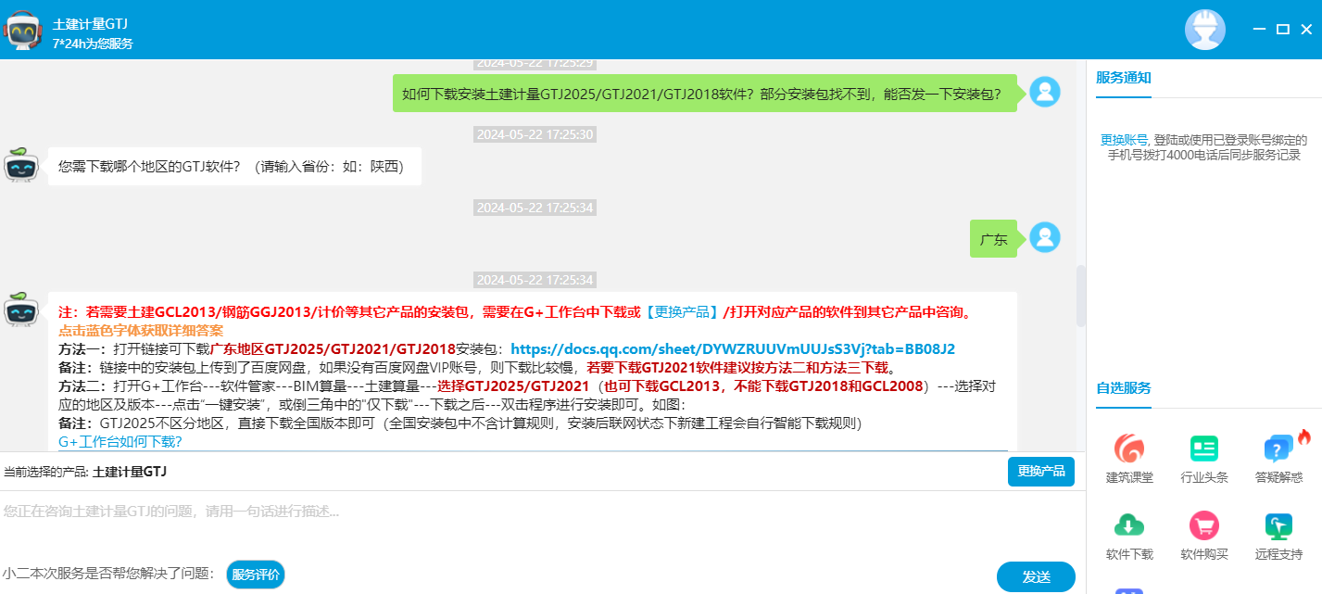The width and height of the screenshot is (1322, 594).
Task: Click 小二本次服务是否帮您解决了问题 text
Action: point(108,575)
